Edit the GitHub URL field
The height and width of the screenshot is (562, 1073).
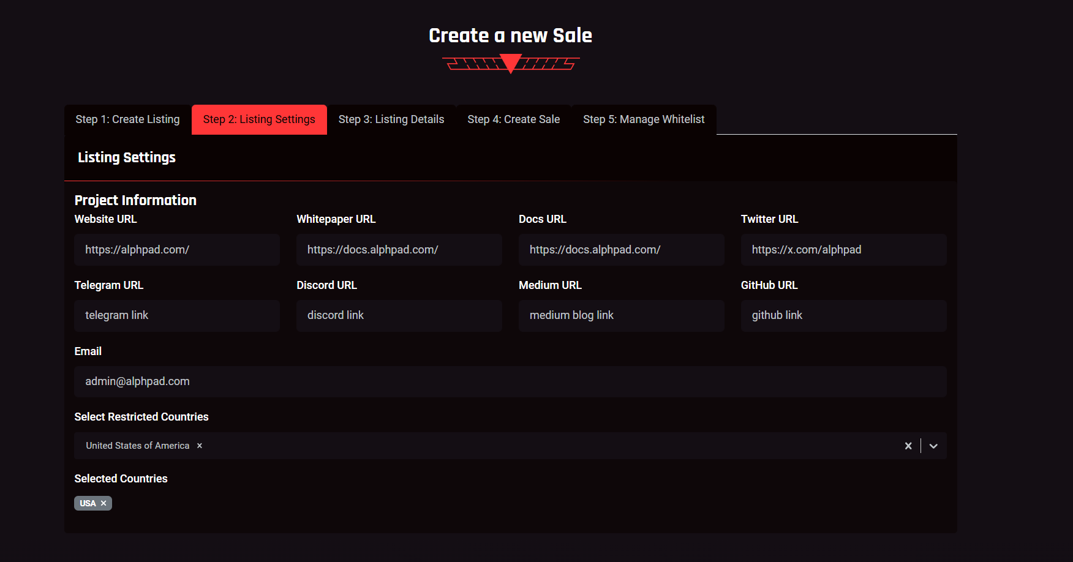tap(843, 315)
